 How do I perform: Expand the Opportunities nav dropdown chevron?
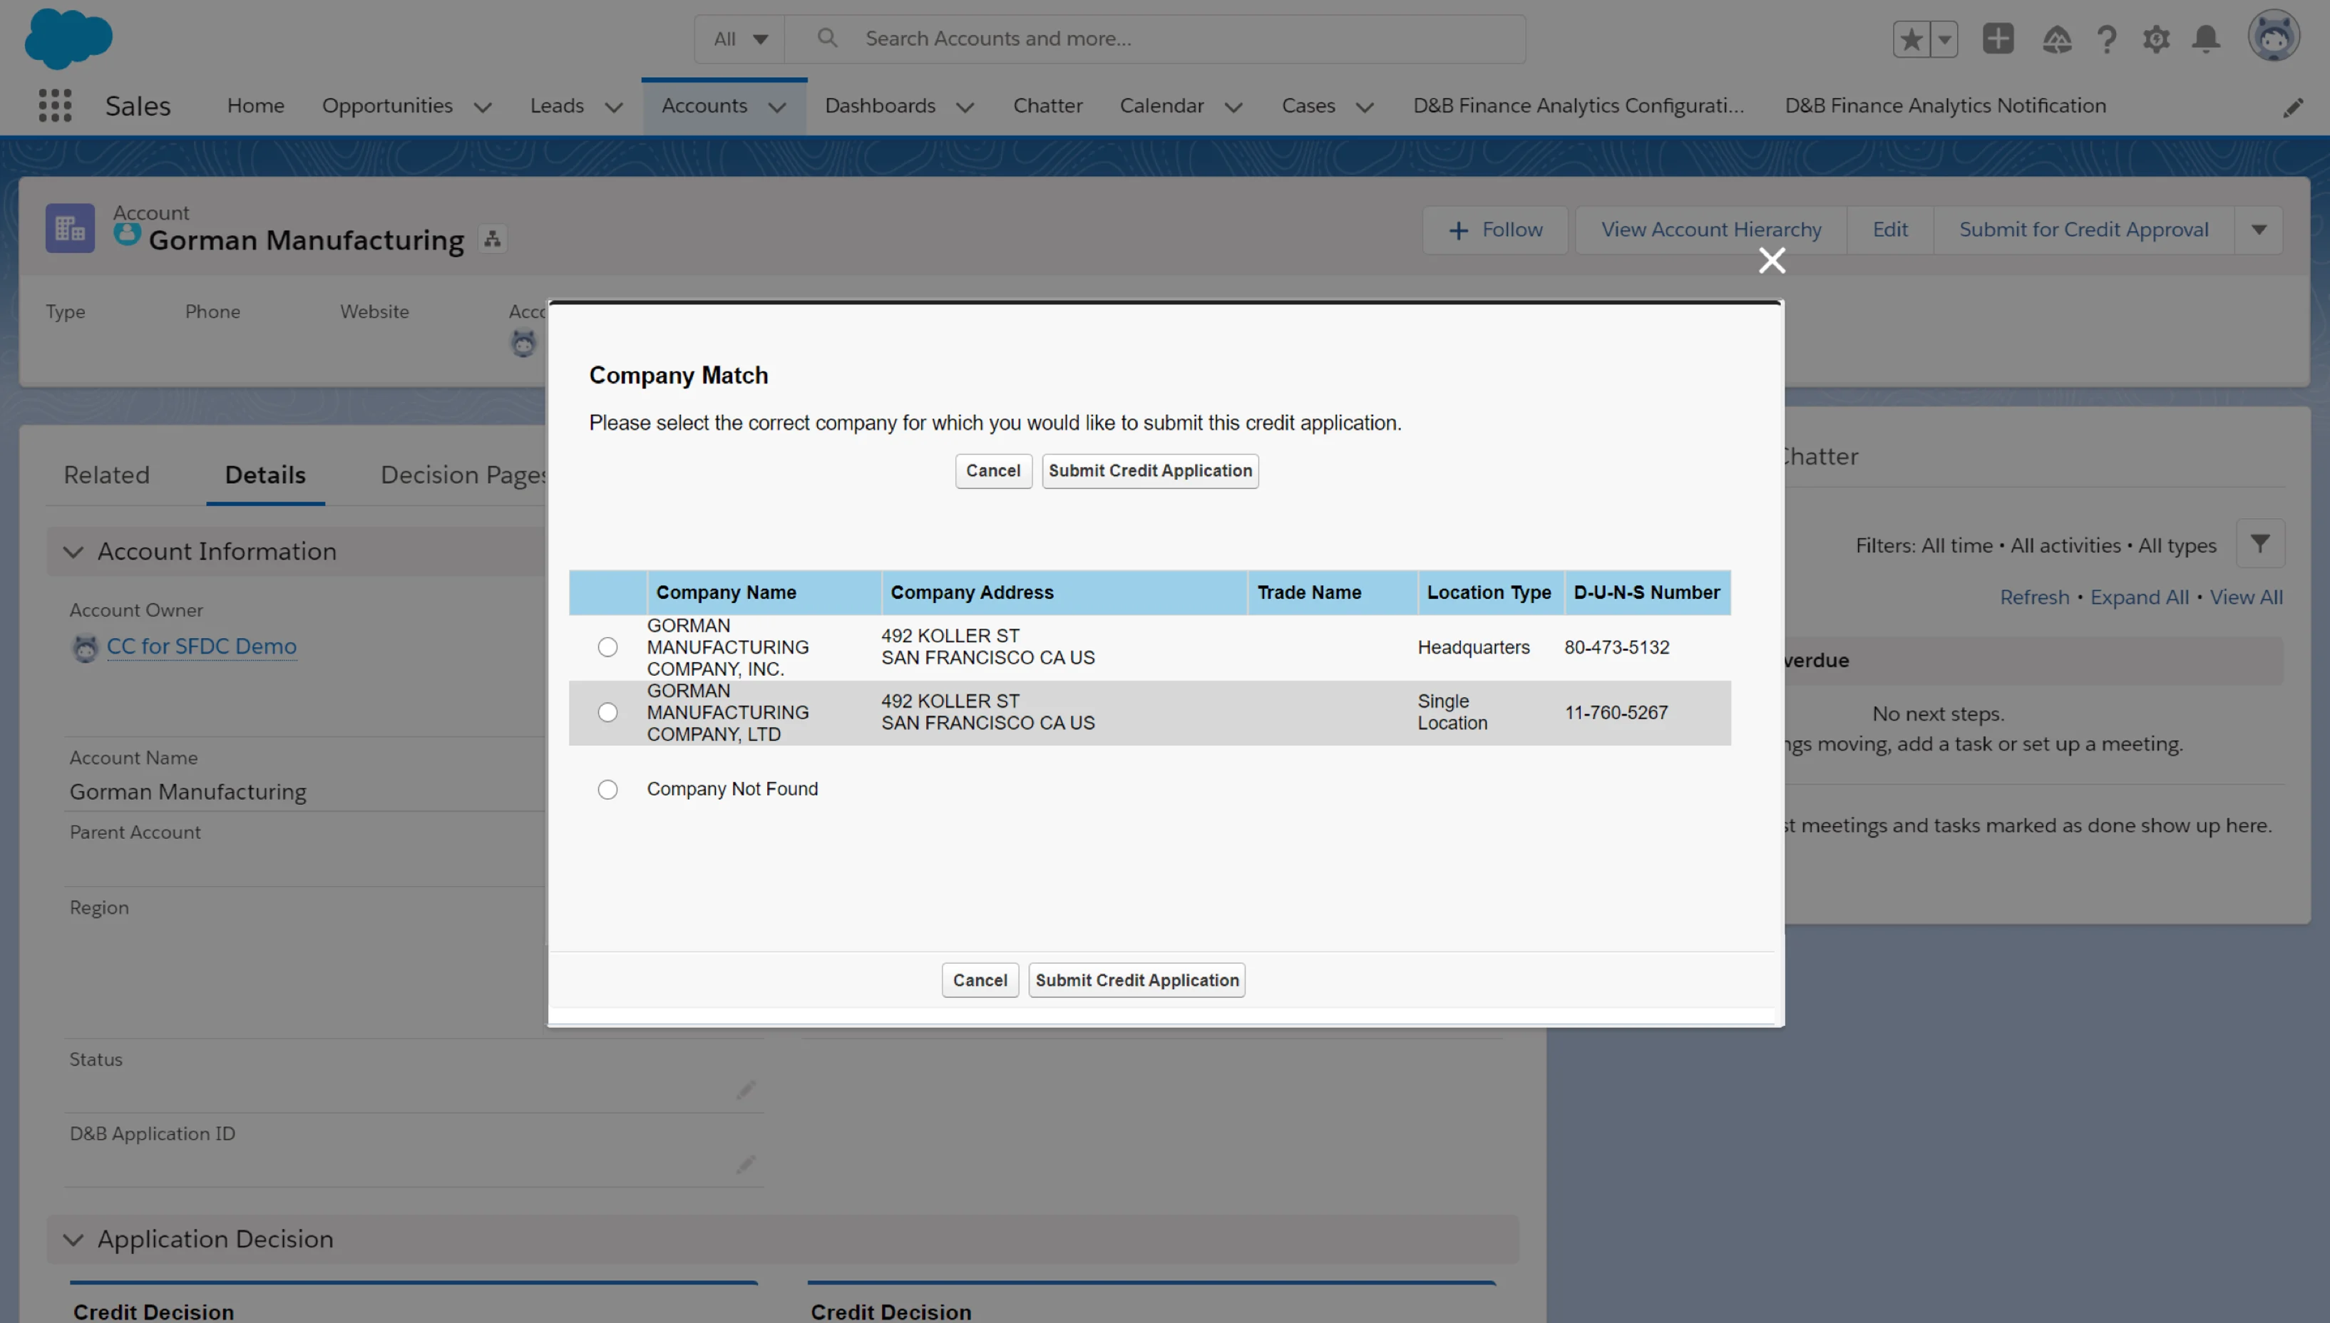pos(483,107)
